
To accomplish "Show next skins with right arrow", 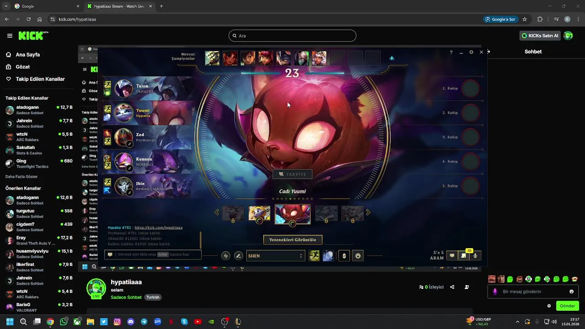I will click(368, 212).
